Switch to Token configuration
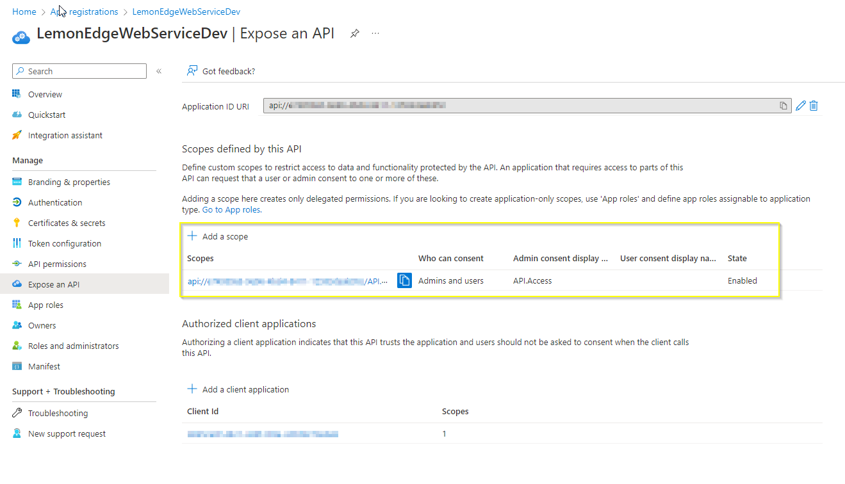The height and width of the screenshot is (484, 845). pyautogui.click(x=65, y=243)
